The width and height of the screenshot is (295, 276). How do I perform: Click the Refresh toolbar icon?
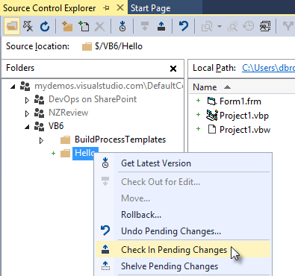pos(45,26)
